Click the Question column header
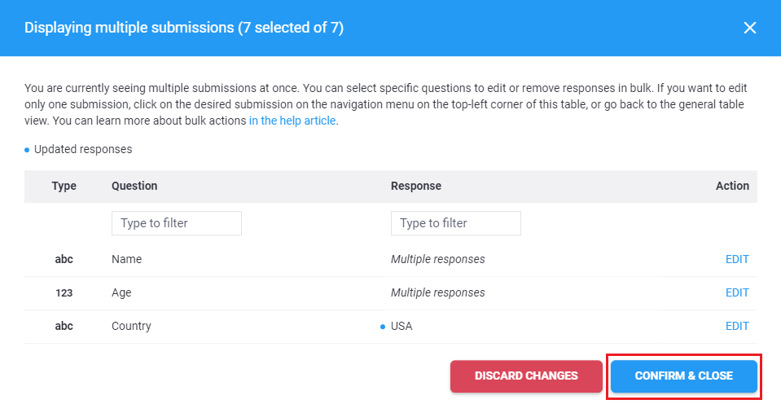This screenshot has height=413, width=781. pyautogui.click(x=134, y=186)
